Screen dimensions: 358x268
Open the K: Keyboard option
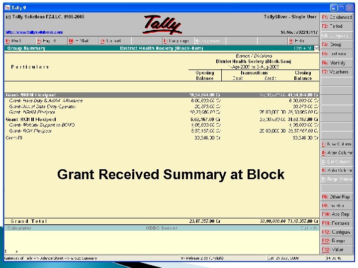click(210, 41)
